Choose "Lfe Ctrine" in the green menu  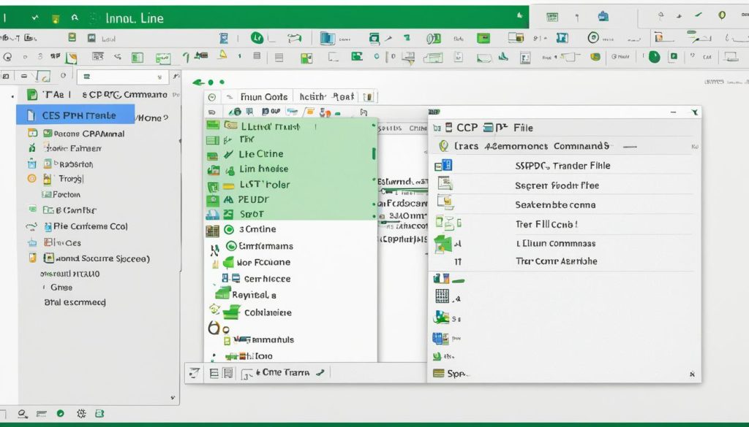[x=261, y=154]
